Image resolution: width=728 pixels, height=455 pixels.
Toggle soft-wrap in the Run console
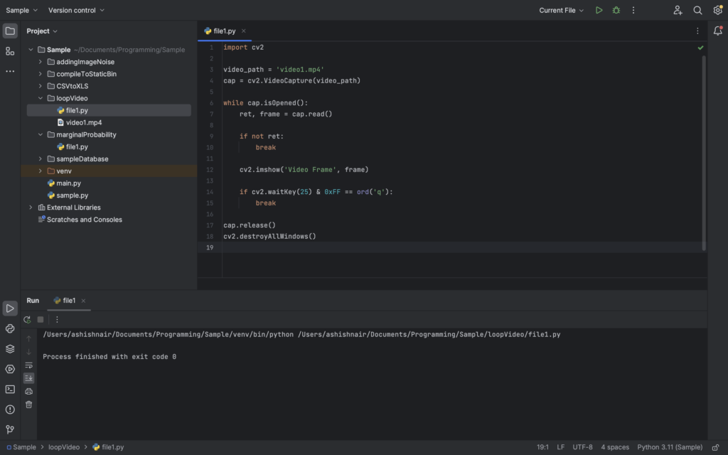28,365
